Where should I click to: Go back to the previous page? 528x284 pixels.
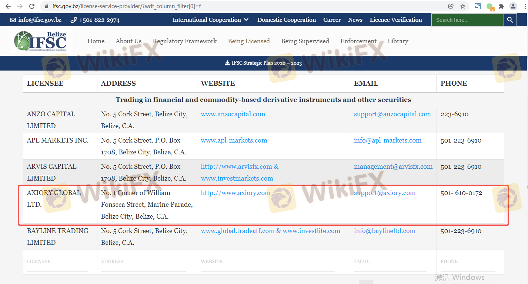pyautogui.click(x=8, y=6)
